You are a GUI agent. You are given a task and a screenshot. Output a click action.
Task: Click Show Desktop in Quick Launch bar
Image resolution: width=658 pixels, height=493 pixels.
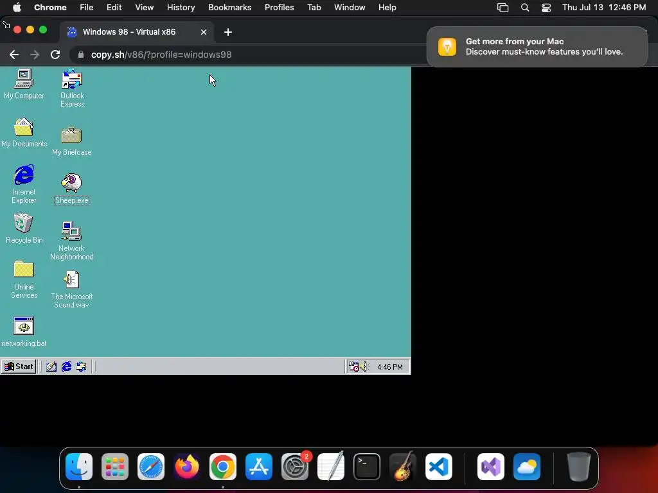(51, 367)
